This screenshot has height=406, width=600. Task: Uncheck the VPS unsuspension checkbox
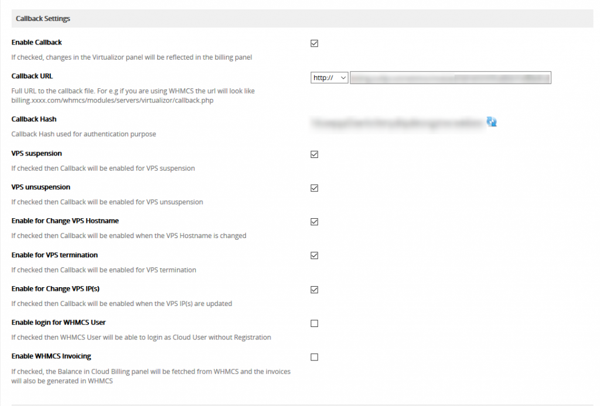pos(314,188)
